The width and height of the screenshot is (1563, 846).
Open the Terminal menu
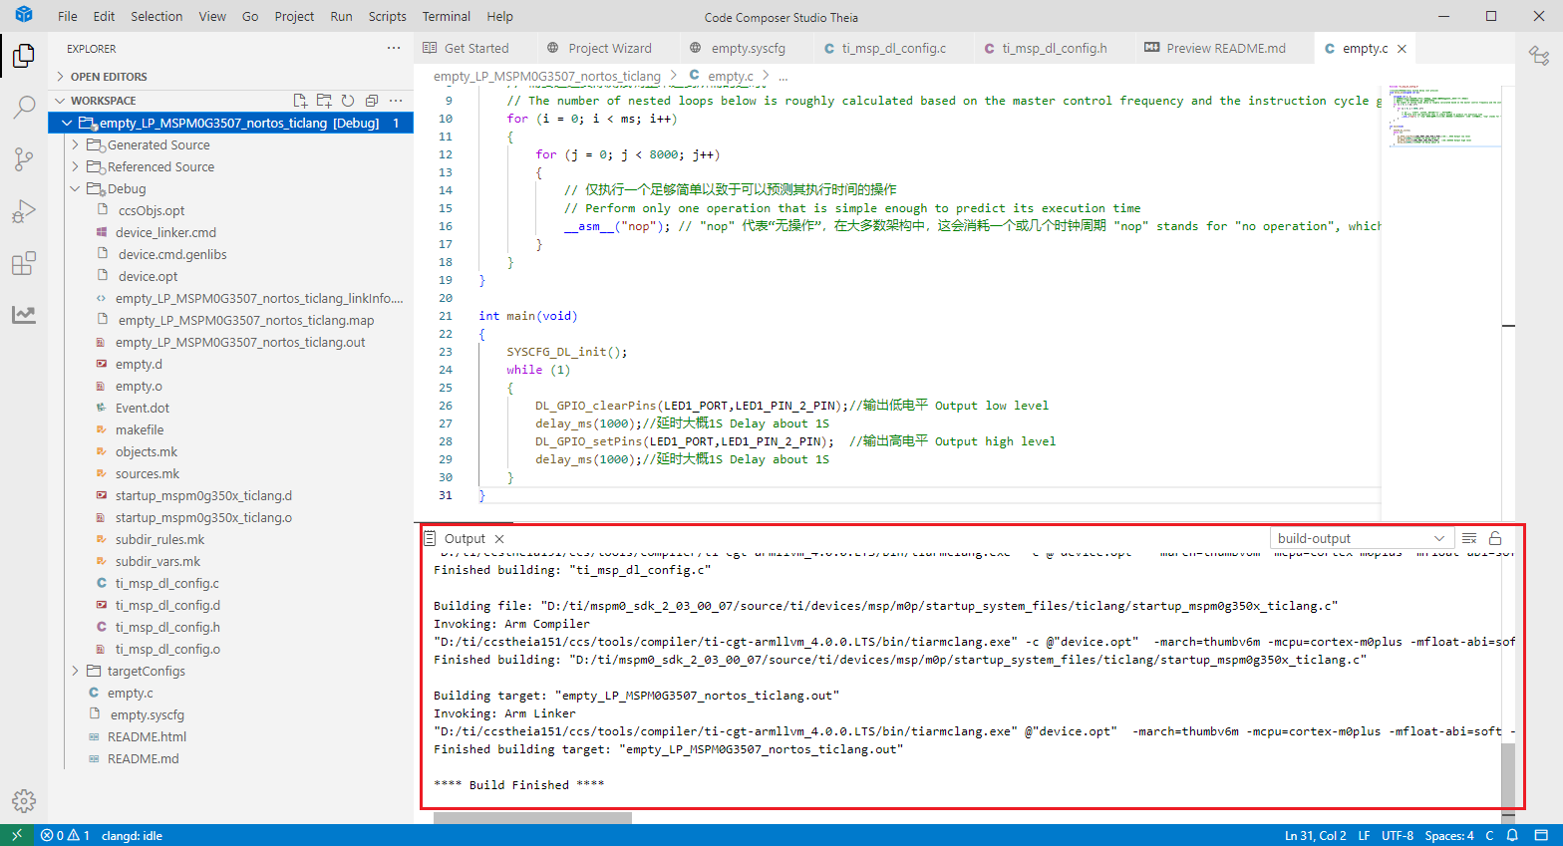447,17
